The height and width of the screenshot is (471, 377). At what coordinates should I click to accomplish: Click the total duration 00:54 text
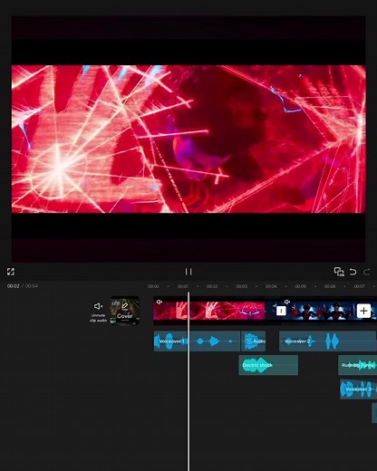coord(32,286)
